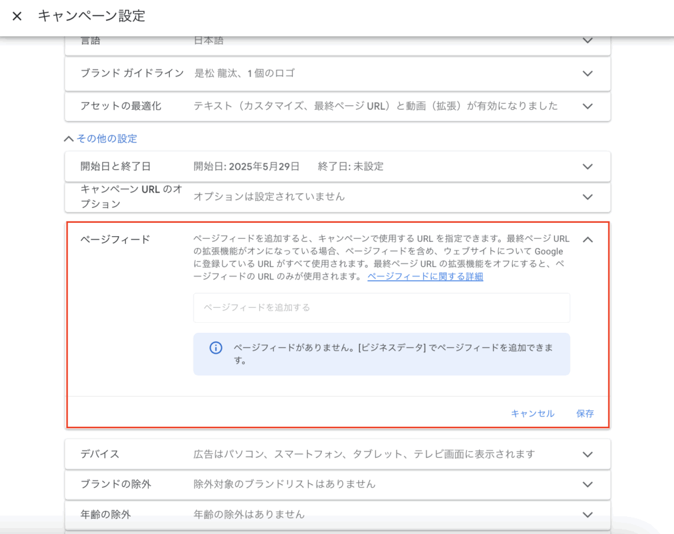
Task: Collapse the その他の設定 section
Action: pos(101,139)
